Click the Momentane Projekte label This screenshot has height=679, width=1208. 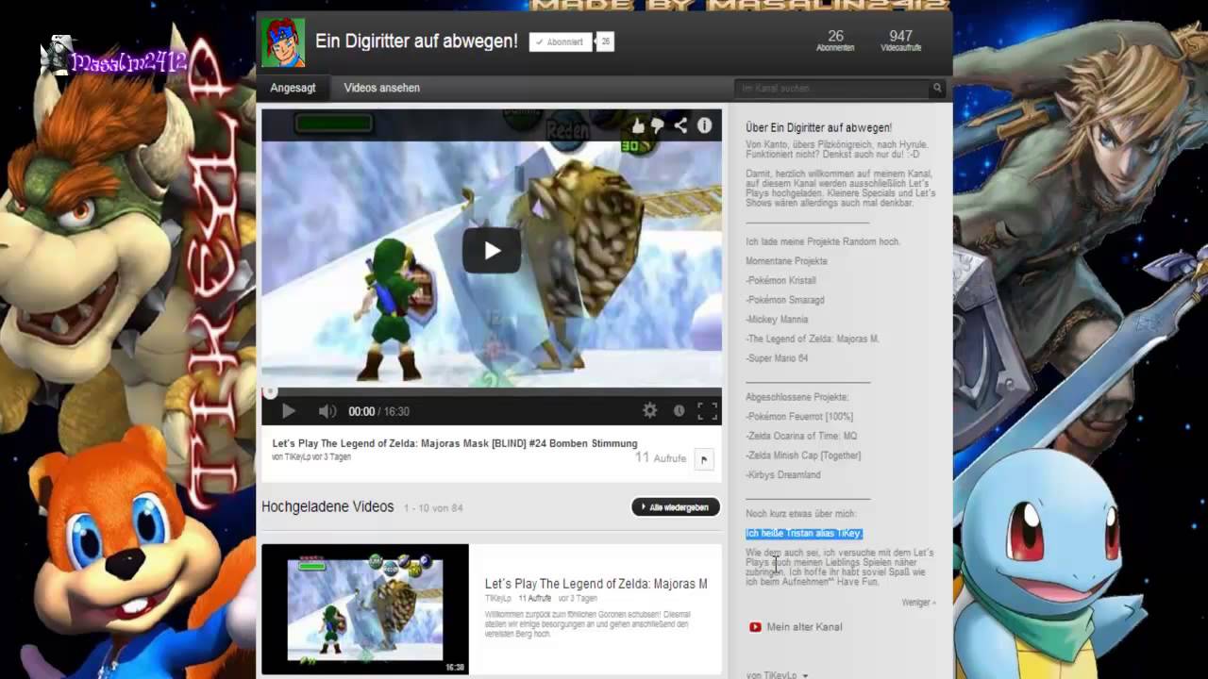click(x=786, y=261)
